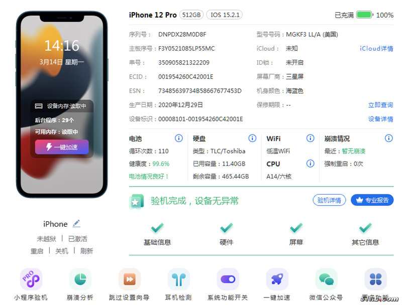This screenshot has height=305, width=402.
Task: Open the 小程序验机 PRO tool
Action: (x=31, y=279)
